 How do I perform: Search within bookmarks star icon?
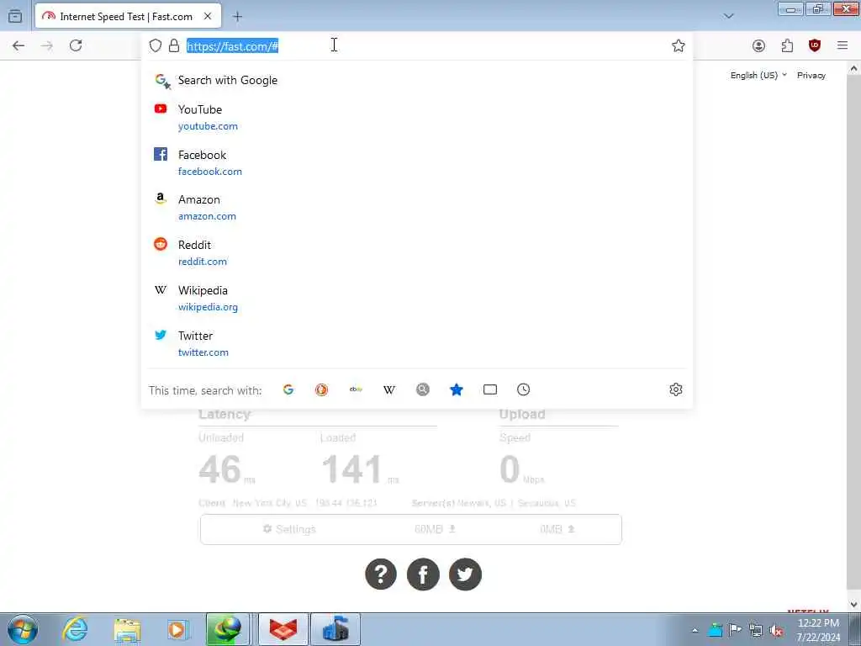click(x=457, y=389)
